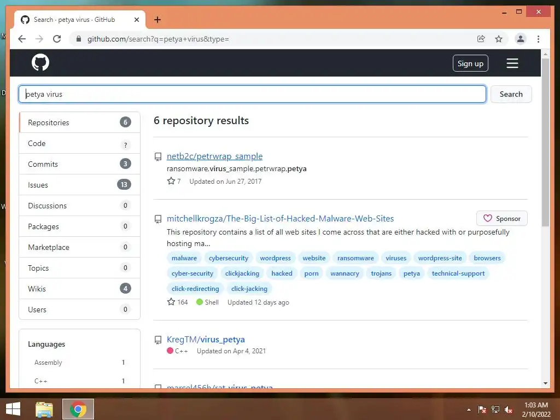
Task: Click network status tray icon
Action: pyautogui.click(x=495, y=410)
